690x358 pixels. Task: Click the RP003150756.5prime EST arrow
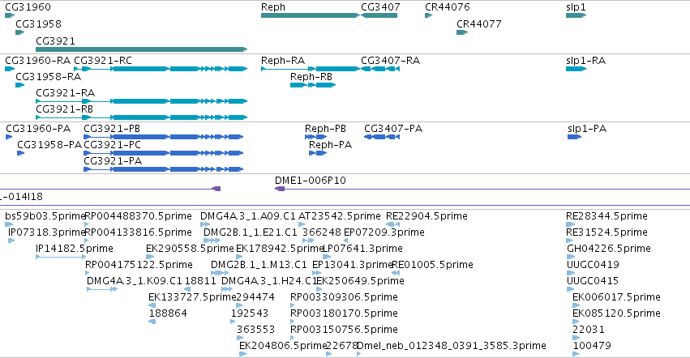point(292,338)
